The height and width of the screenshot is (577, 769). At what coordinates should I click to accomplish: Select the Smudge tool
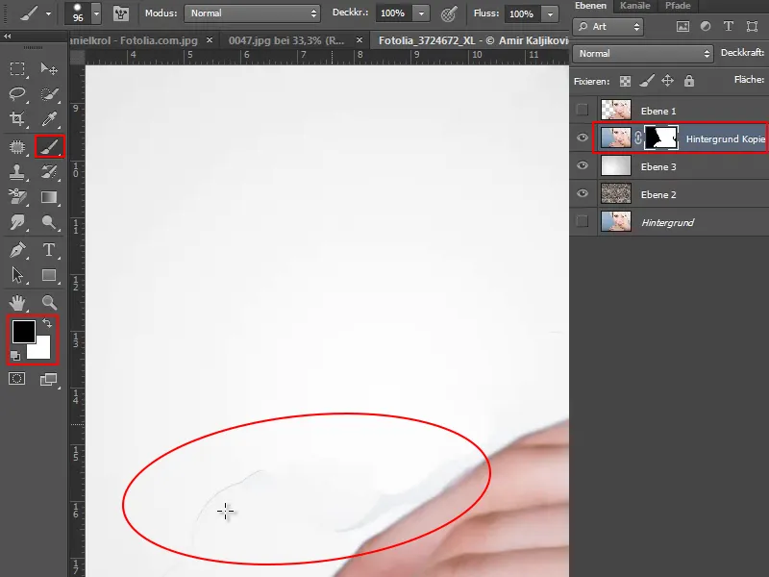17,222
